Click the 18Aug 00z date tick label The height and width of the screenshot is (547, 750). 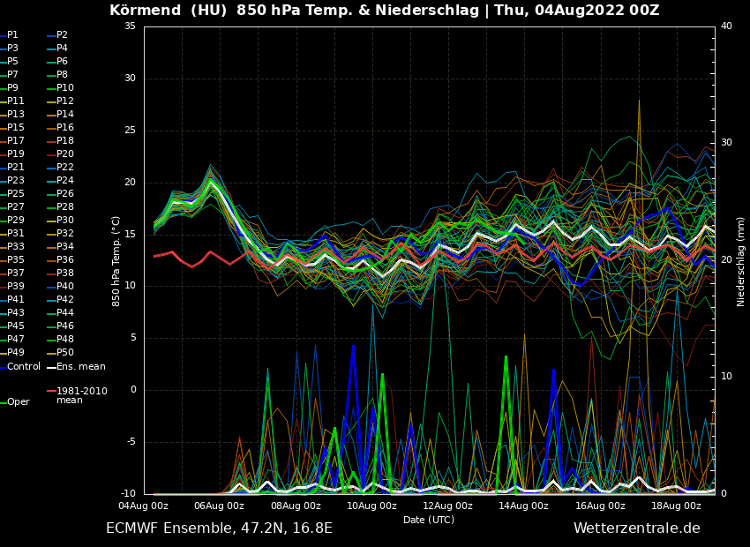click(677, 506)
